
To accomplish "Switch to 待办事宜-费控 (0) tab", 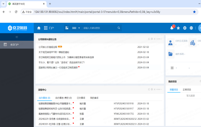I will 63,98.
